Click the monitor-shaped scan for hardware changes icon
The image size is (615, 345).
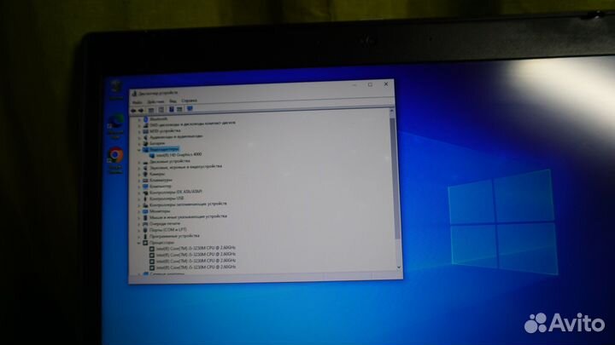pos(190,108)
